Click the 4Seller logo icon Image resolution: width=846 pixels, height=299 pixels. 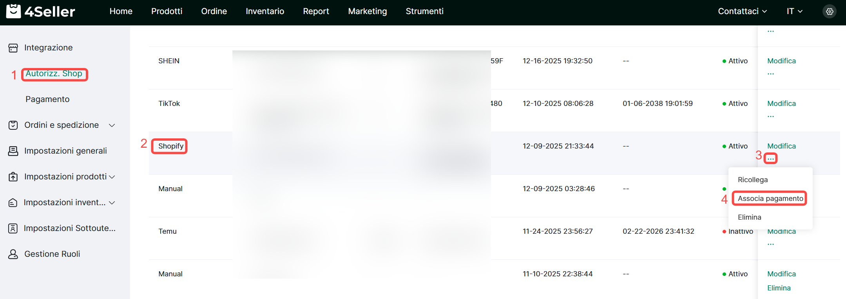point(14,11)
